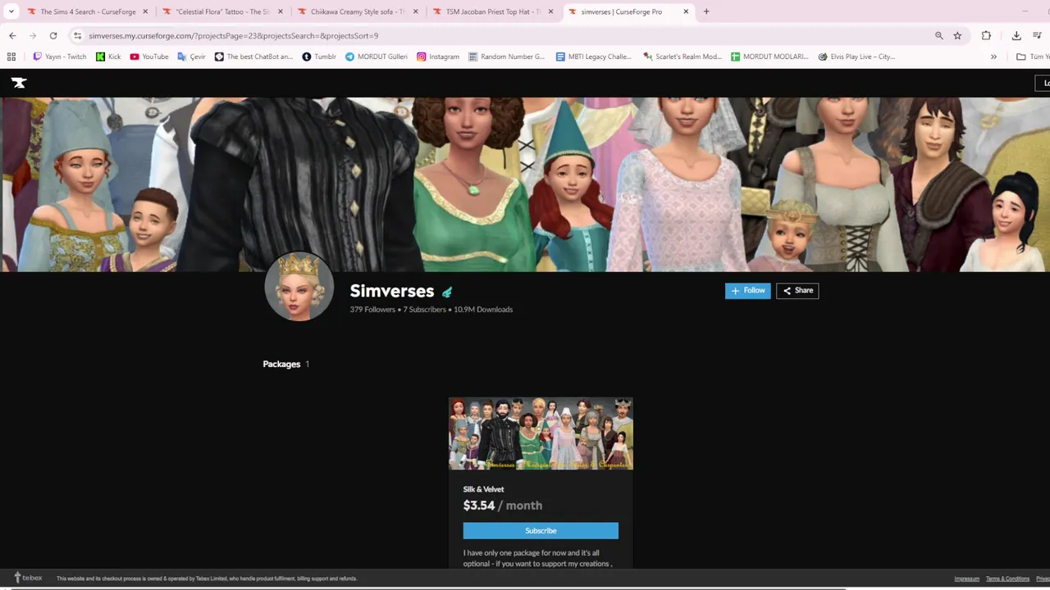Open the Silk & Velvet package image
Viewport: 1050px width, 590px height.
541,433
